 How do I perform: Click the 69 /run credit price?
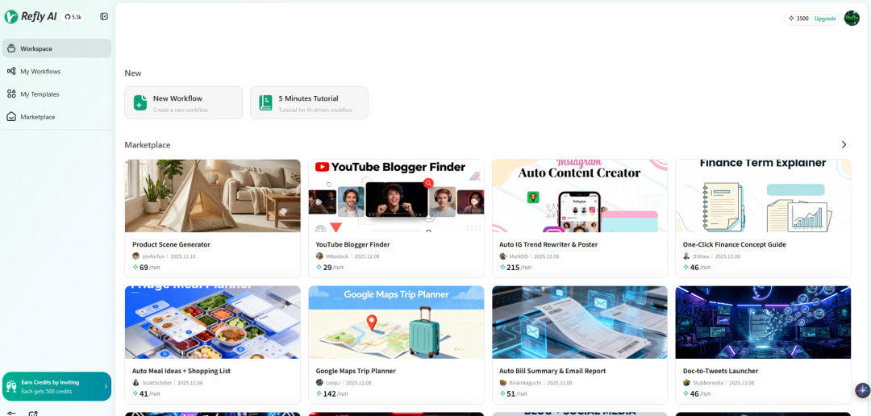click(x=146, y=267)
